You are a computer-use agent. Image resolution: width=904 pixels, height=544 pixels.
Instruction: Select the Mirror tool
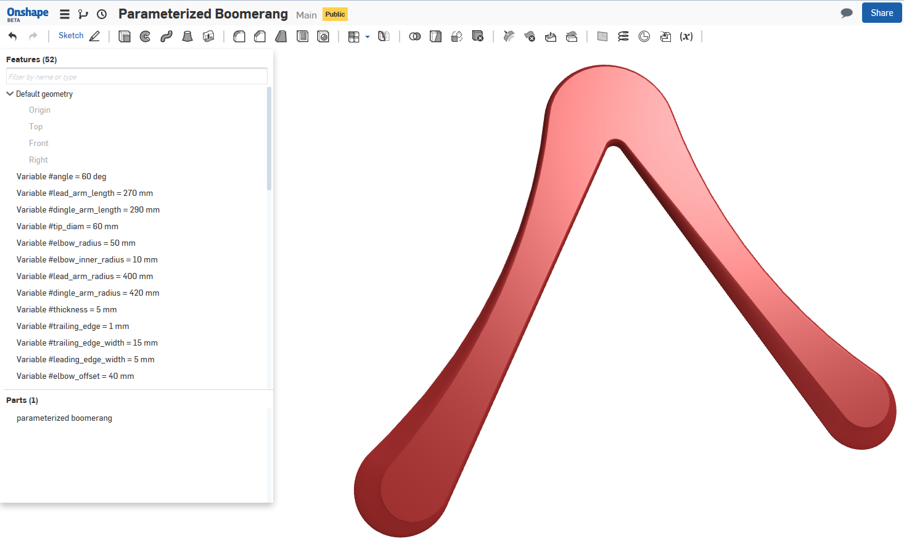pyautogui.click(x=384, y=36)
